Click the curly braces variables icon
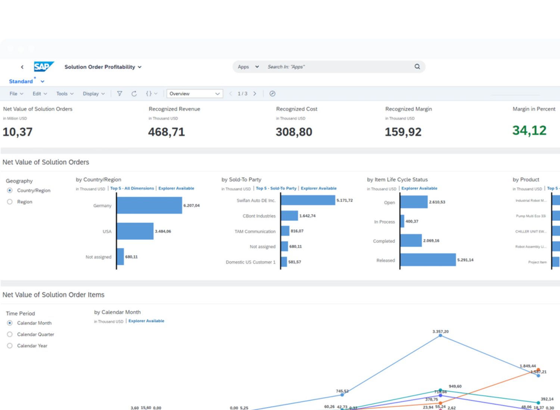The image size is (560, 410). [149, 94]
